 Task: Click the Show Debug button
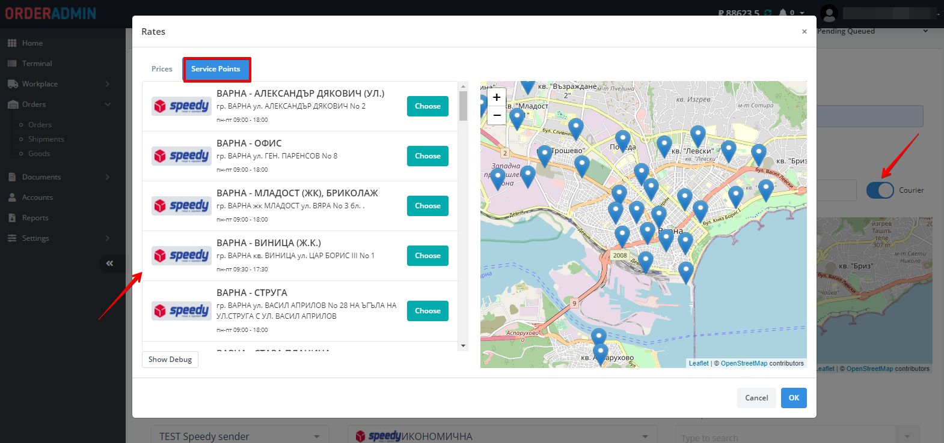[170, 360]
